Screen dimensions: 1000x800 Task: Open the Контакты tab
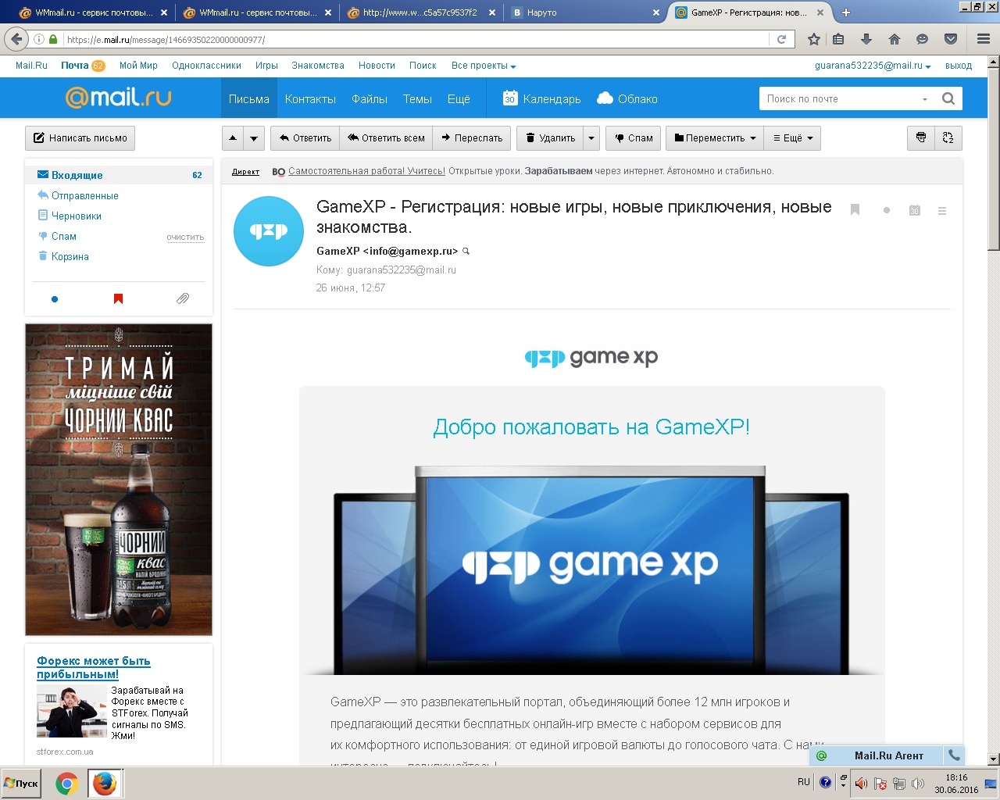tap(310, 98)
